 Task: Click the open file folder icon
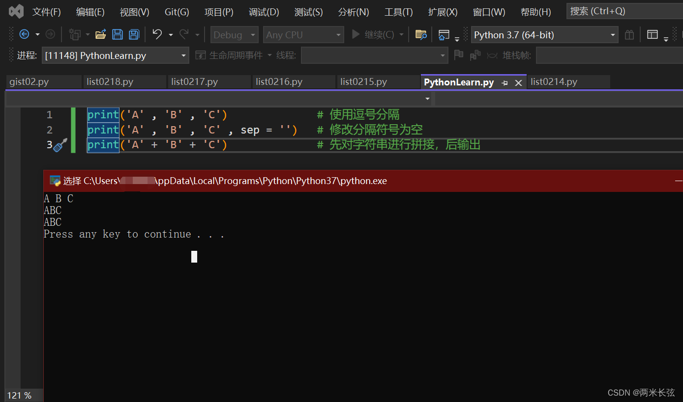click(x=101, y=34)
